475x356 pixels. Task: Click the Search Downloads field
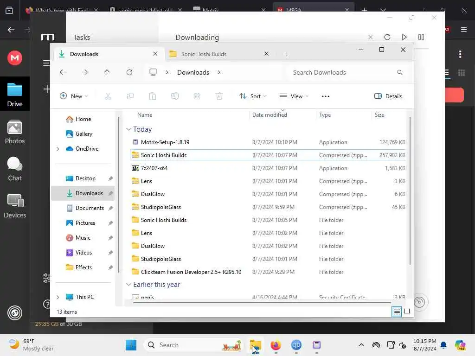[x=348, y=72]
